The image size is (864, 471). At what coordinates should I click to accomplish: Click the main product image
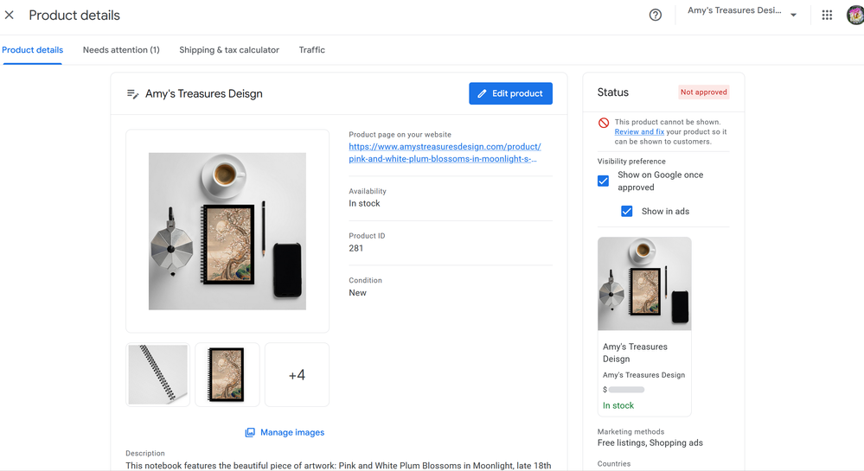(227, 231)
